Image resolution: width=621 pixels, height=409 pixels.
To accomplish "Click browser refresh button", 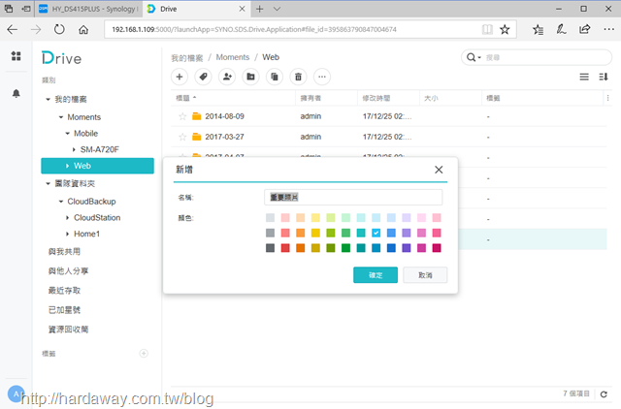I will [x=59, y=29].
